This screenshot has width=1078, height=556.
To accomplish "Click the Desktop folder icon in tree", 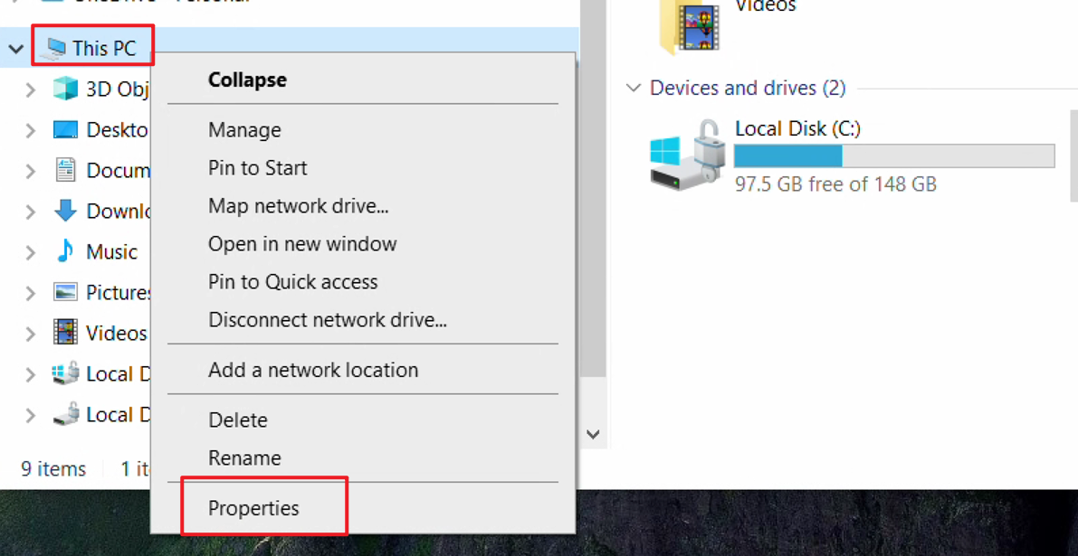I will point(65,130).
